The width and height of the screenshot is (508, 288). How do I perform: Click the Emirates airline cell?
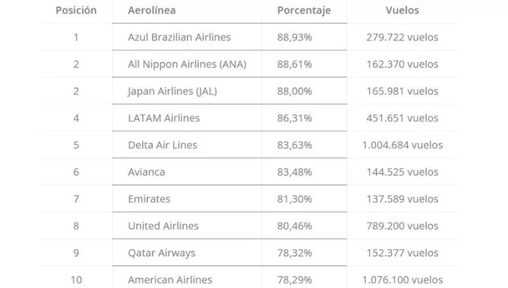pyautogui.click(x=149, y=199)
